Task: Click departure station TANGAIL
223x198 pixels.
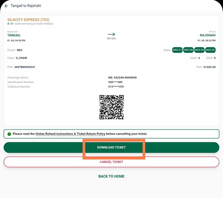Action: click(x=14, y=35)
